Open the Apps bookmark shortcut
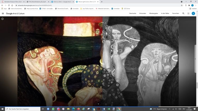 click(x=4, y=8)
